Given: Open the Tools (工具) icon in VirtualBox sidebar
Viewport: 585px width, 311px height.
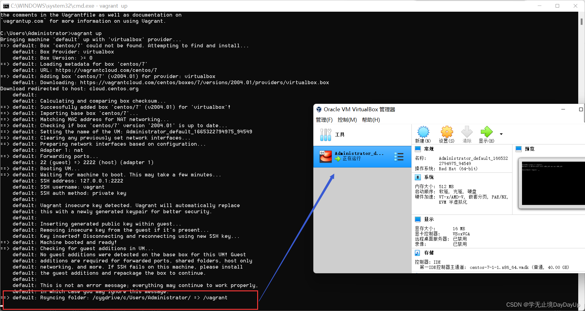Looking at the screenshot, I should click(x=326, y=135).
